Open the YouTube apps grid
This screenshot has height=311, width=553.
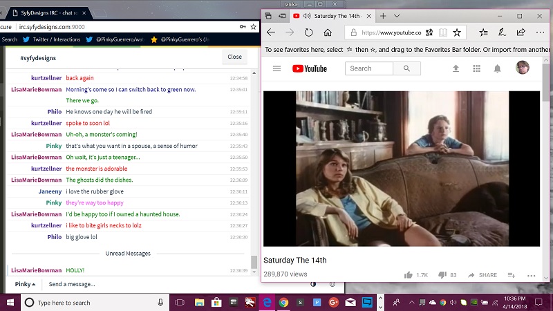point(476,68)
